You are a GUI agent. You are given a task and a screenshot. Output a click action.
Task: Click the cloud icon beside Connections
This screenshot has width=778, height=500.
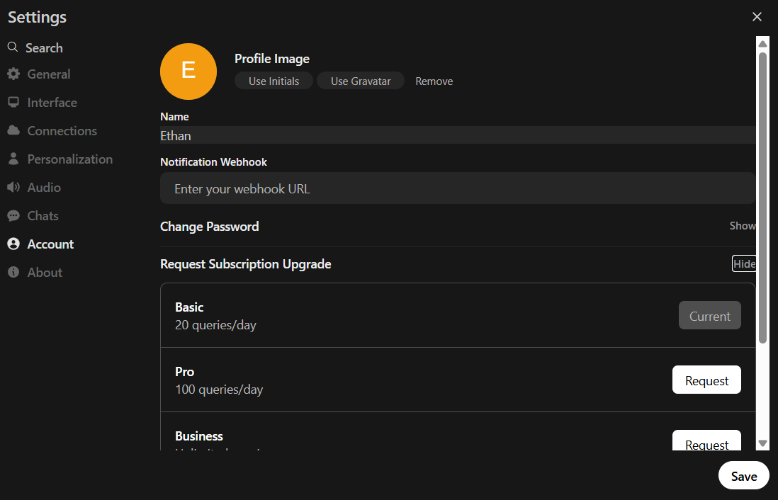coord(13,131)
